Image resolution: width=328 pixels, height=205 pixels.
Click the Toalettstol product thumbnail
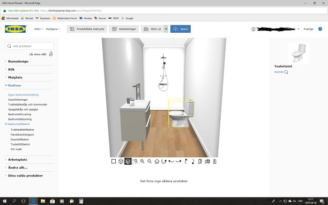[x=298, y=53]
